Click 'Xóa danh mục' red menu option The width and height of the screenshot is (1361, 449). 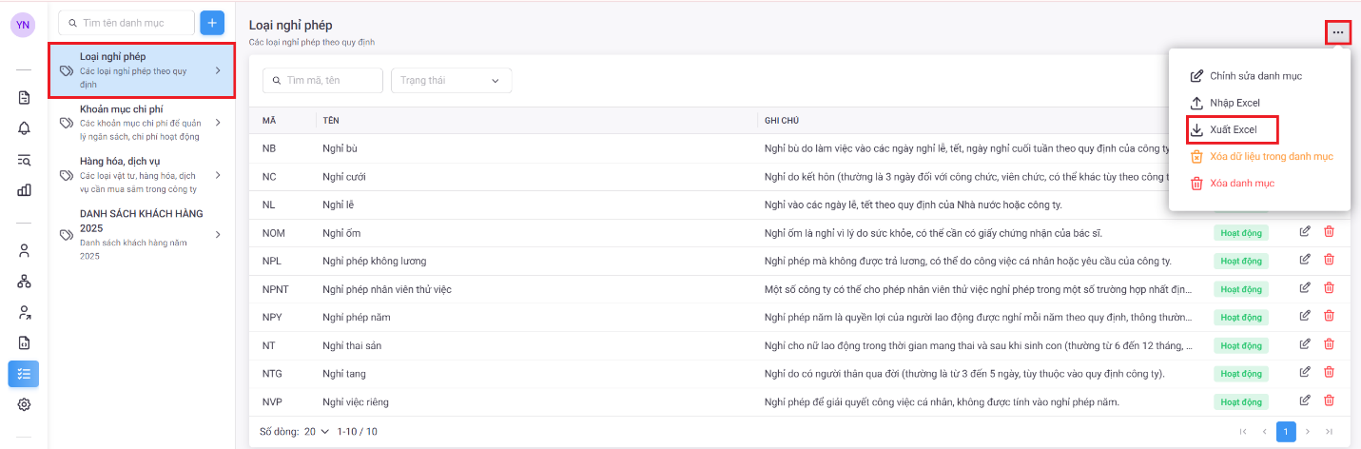coord(1241,183)
